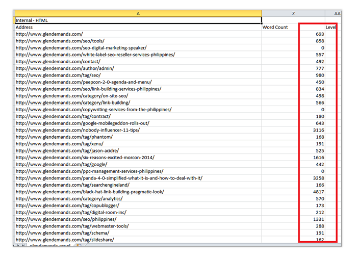The image size is (357, 257).
Task: Select the seo-digital-marketing-speaker URL cell
Action: point(138,48)
